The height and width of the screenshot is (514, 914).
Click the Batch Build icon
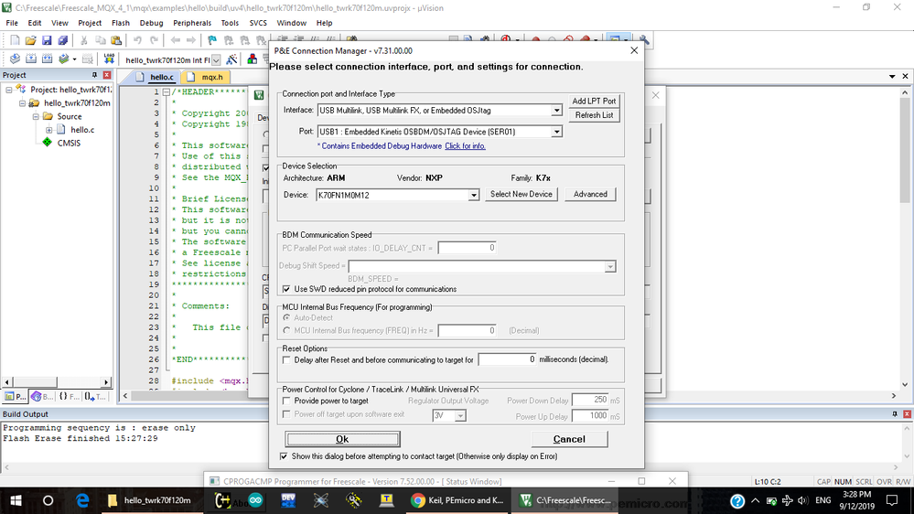(64, 59)
